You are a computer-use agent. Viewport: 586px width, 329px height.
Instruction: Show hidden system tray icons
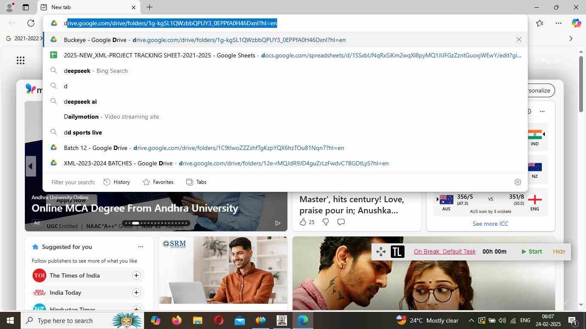pyautogui.click(x=471, y=320)
